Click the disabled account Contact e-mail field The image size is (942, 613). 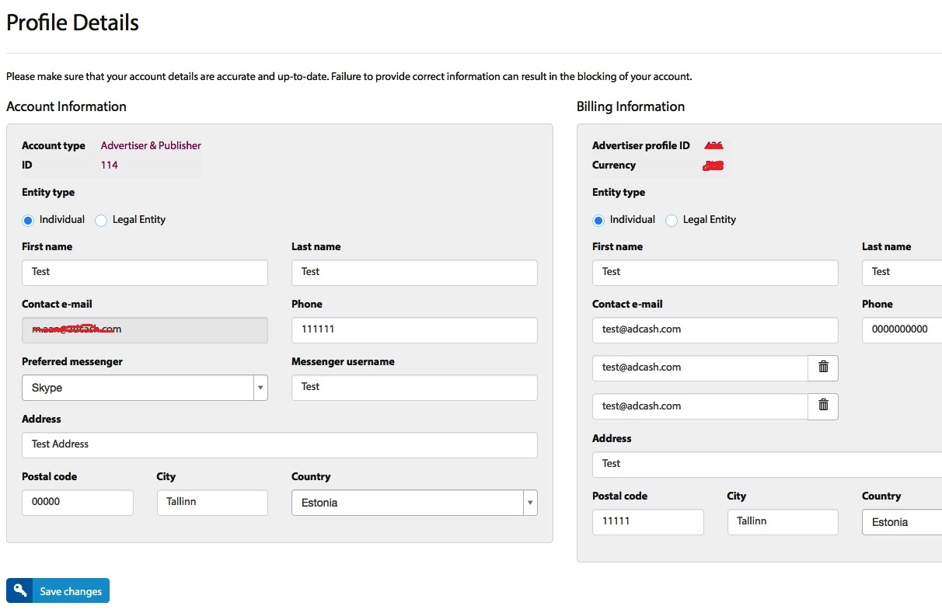coord(145,330)
